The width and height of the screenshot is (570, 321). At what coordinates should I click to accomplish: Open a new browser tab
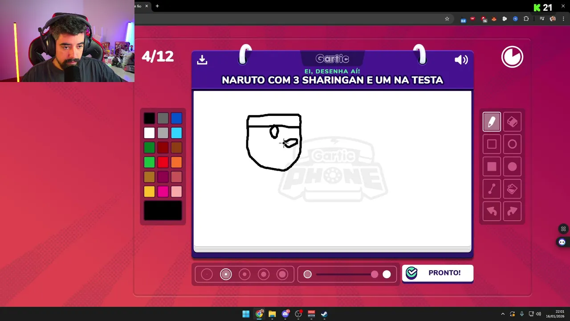coord(157,6)
